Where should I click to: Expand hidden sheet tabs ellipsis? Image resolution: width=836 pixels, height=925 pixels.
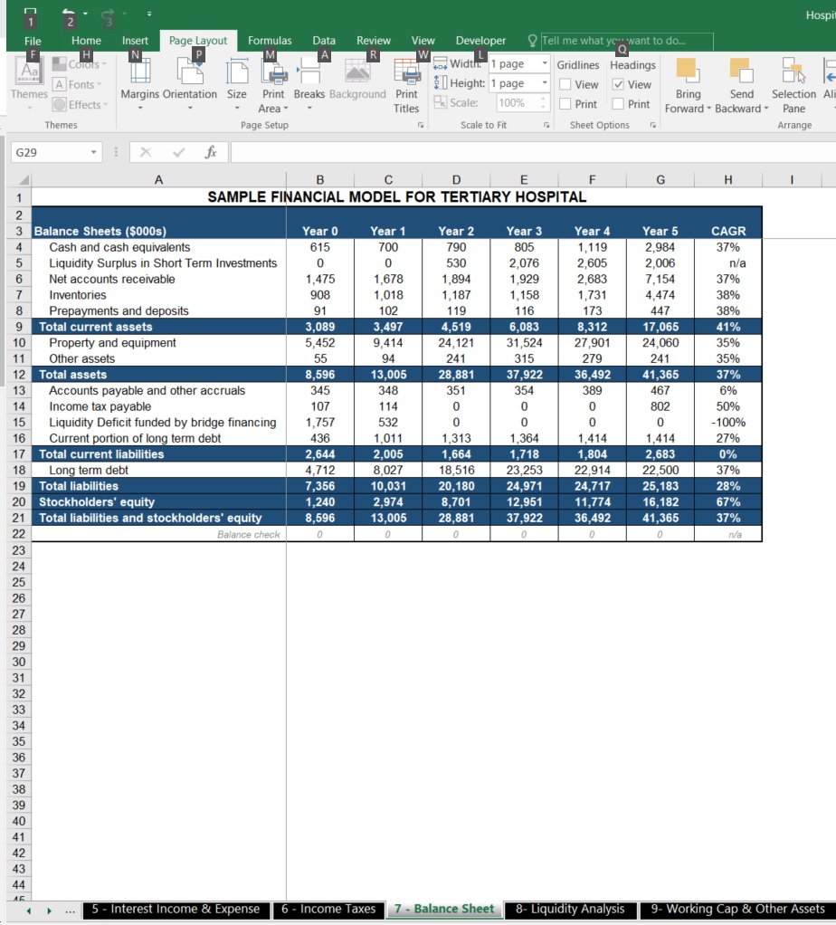[x=70, y=911]
